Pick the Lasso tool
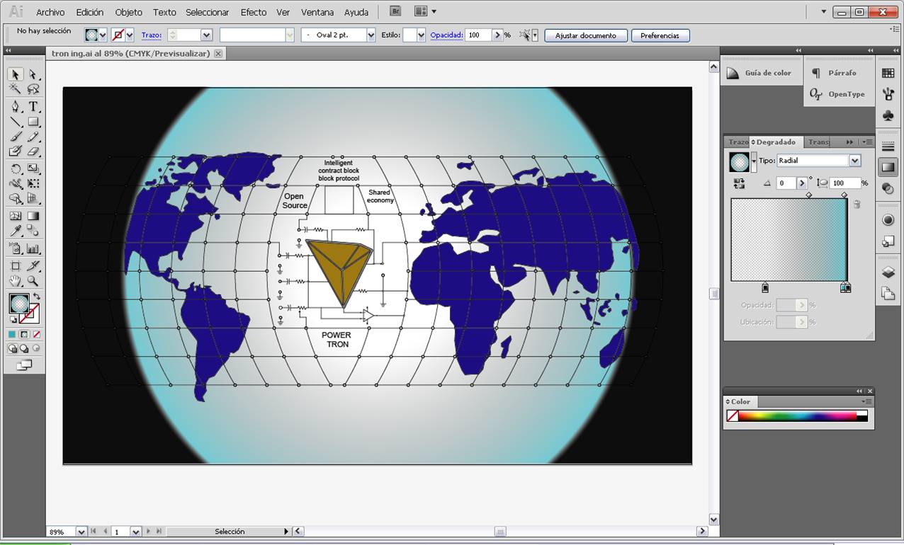The image size is (904, 545). (x=33, y=89)
